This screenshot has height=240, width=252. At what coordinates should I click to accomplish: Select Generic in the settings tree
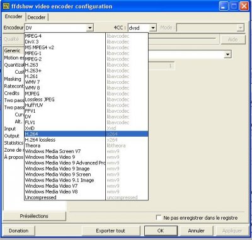(12, 50)
